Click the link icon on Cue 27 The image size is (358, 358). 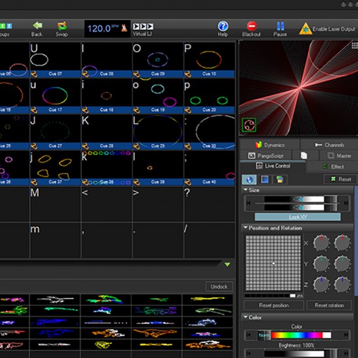click(34, 146)
